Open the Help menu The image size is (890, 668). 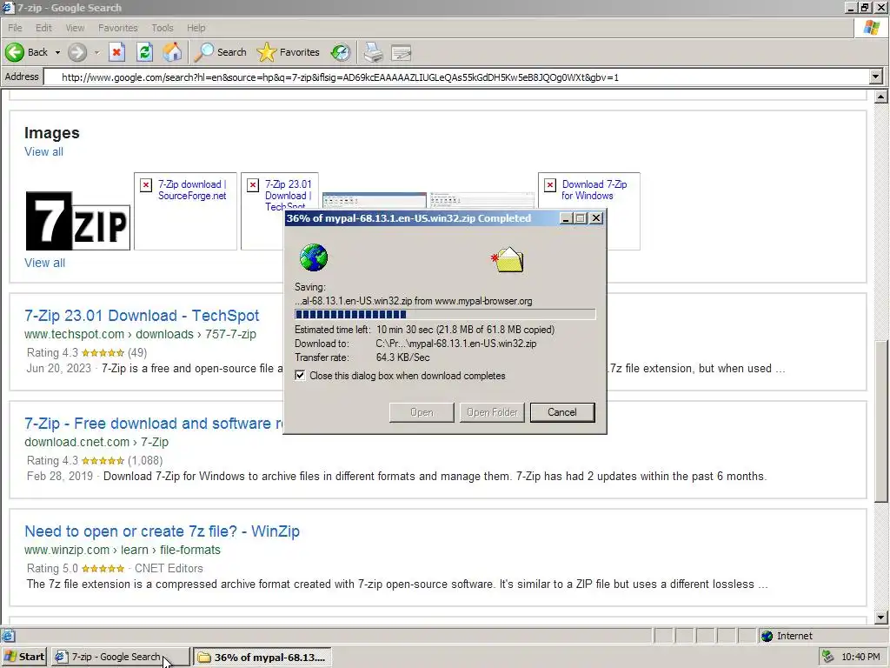[x=196, y=28]
